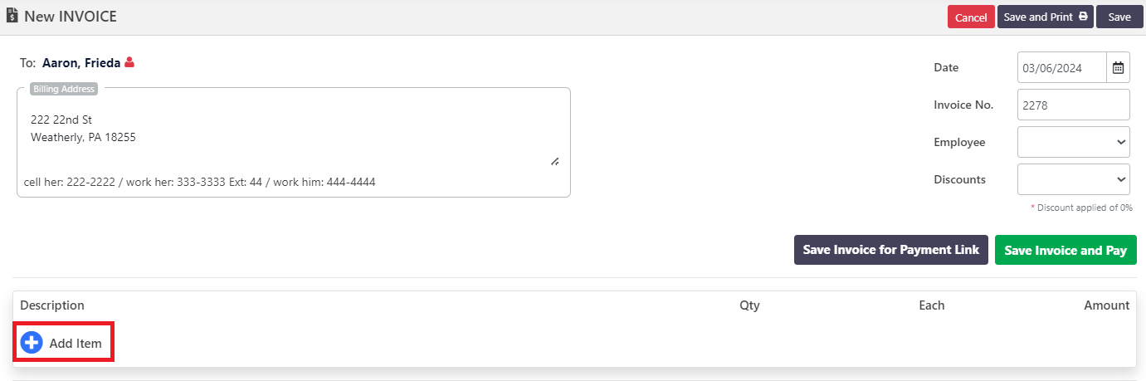Click the Add Item label text
This screenshot has height=381, width=1146.
(76, 343)
